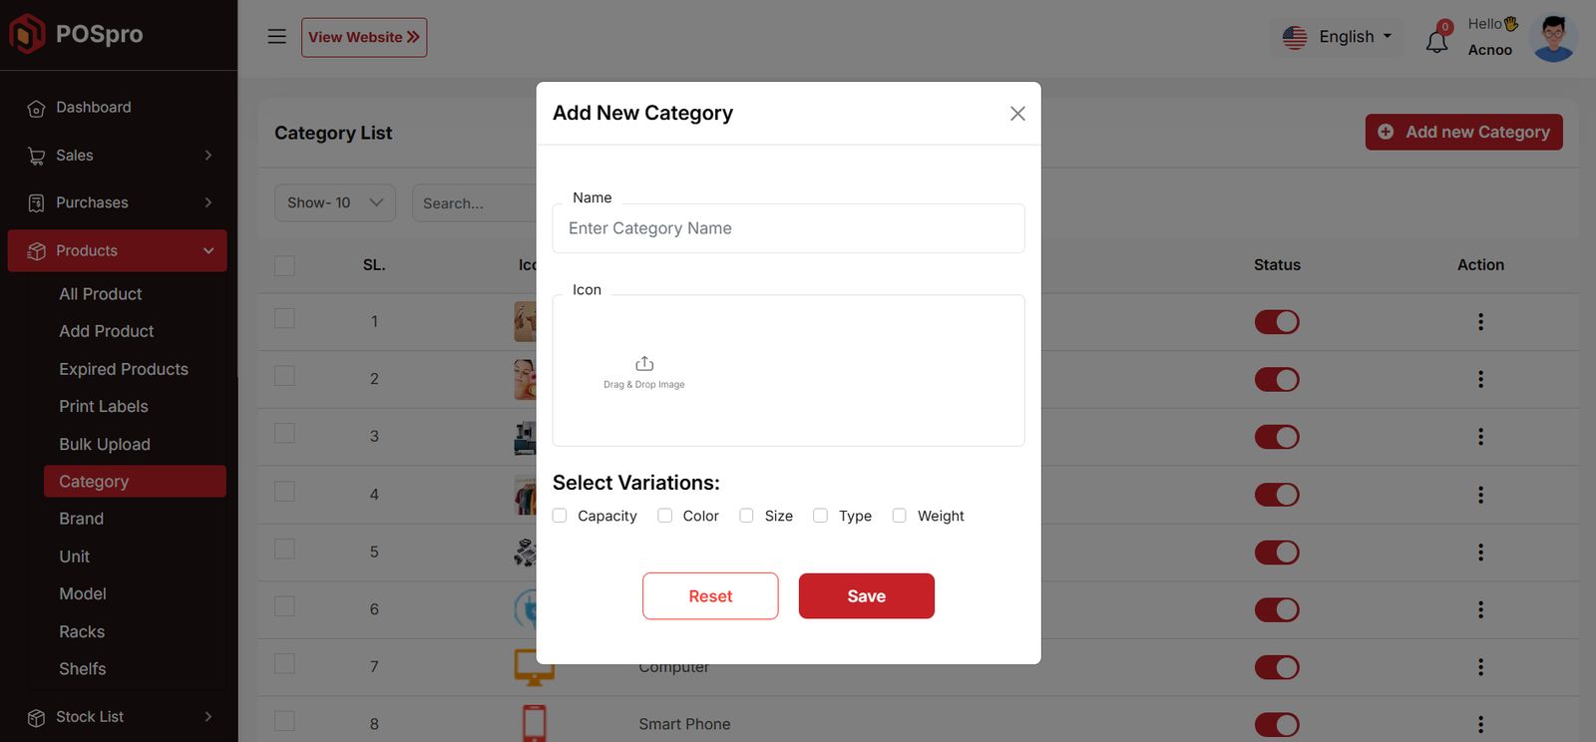The image size is (1596, 742).
Task: Check the Capacity variation checkbox
Action: click(x=560, y=516)
